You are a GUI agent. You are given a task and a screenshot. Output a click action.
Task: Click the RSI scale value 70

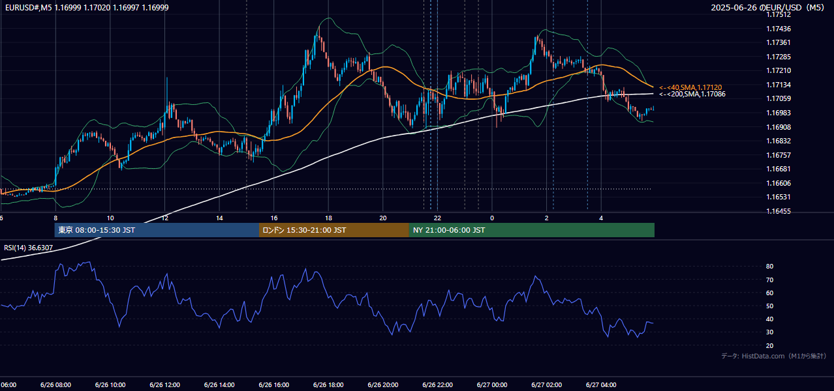(x=769, y=280)
